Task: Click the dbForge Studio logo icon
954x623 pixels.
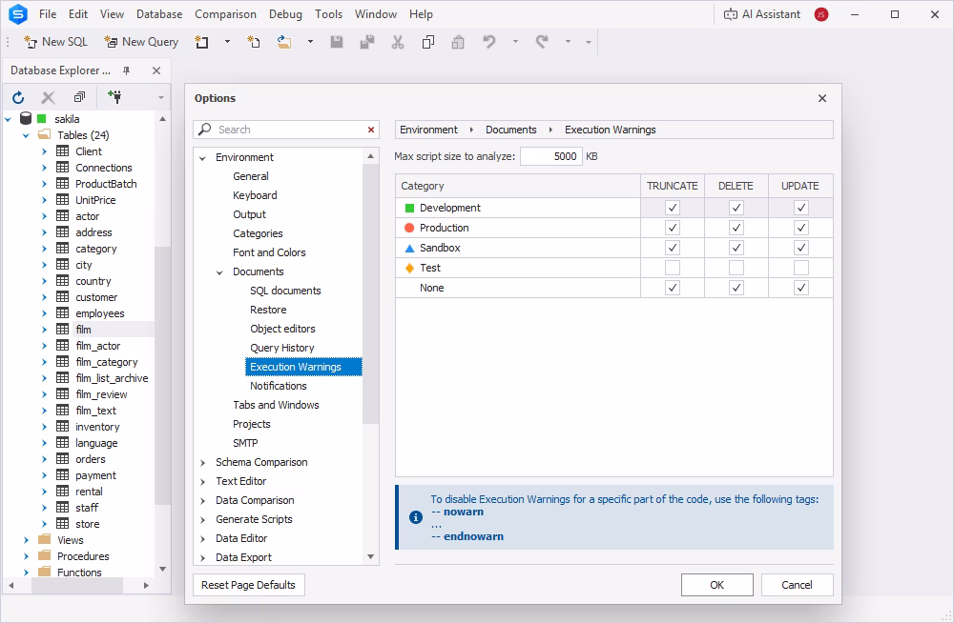Action: pos(18,14)
